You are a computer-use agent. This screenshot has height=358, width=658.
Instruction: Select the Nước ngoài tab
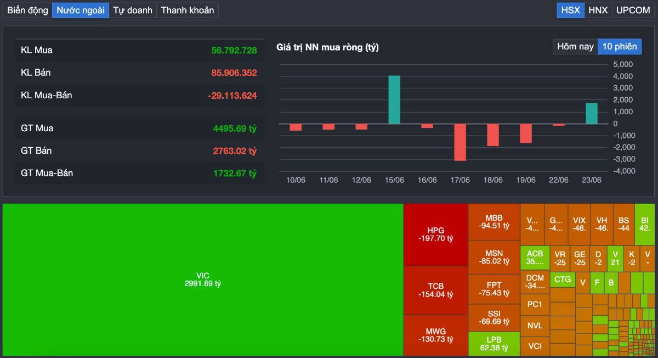[81, 10]
